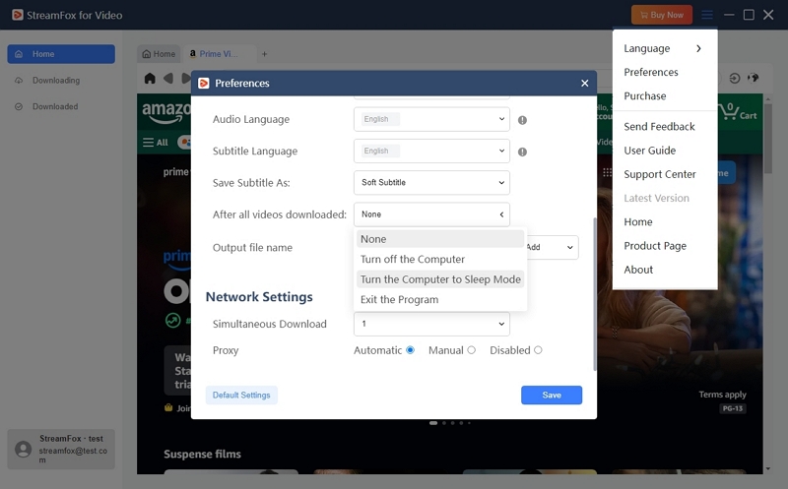Open the hamburger menu icon in title bar
Screen dimensions: 788x489
click(x=706, y=15)
